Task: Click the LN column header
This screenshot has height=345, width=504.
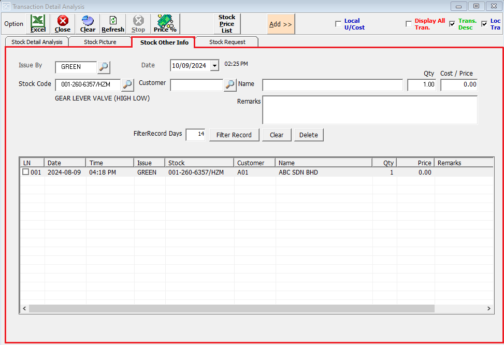Action: click(32, 163)
